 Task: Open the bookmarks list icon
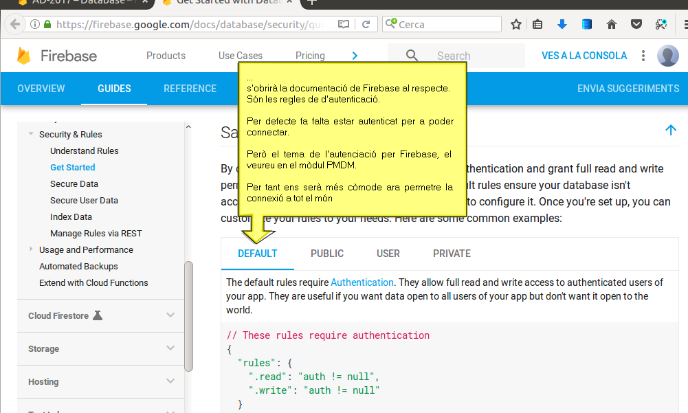click(x=537, y=24)
